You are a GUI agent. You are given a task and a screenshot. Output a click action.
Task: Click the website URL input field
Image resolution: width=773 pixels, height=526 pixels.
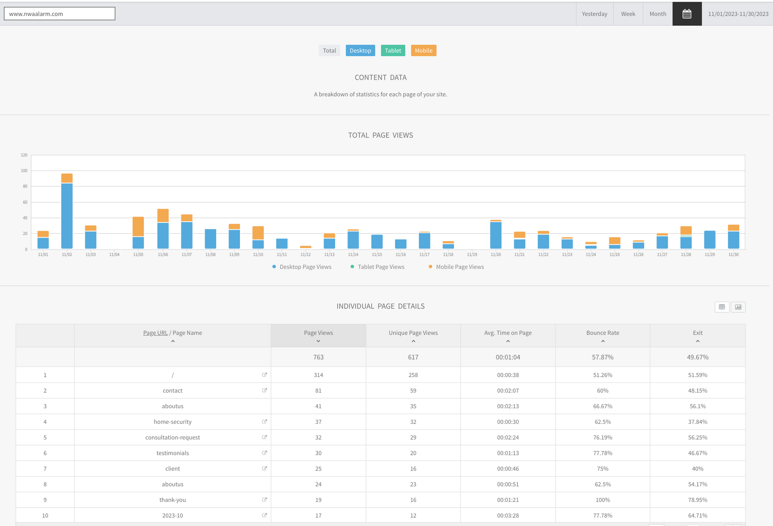point(60,14)
